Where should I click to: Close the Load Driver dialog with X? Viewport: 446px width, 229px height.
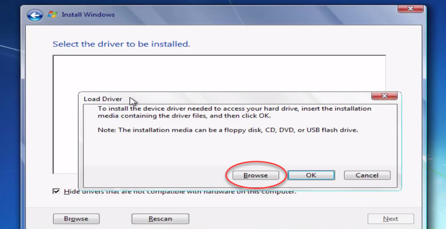(x=384, y=96)
